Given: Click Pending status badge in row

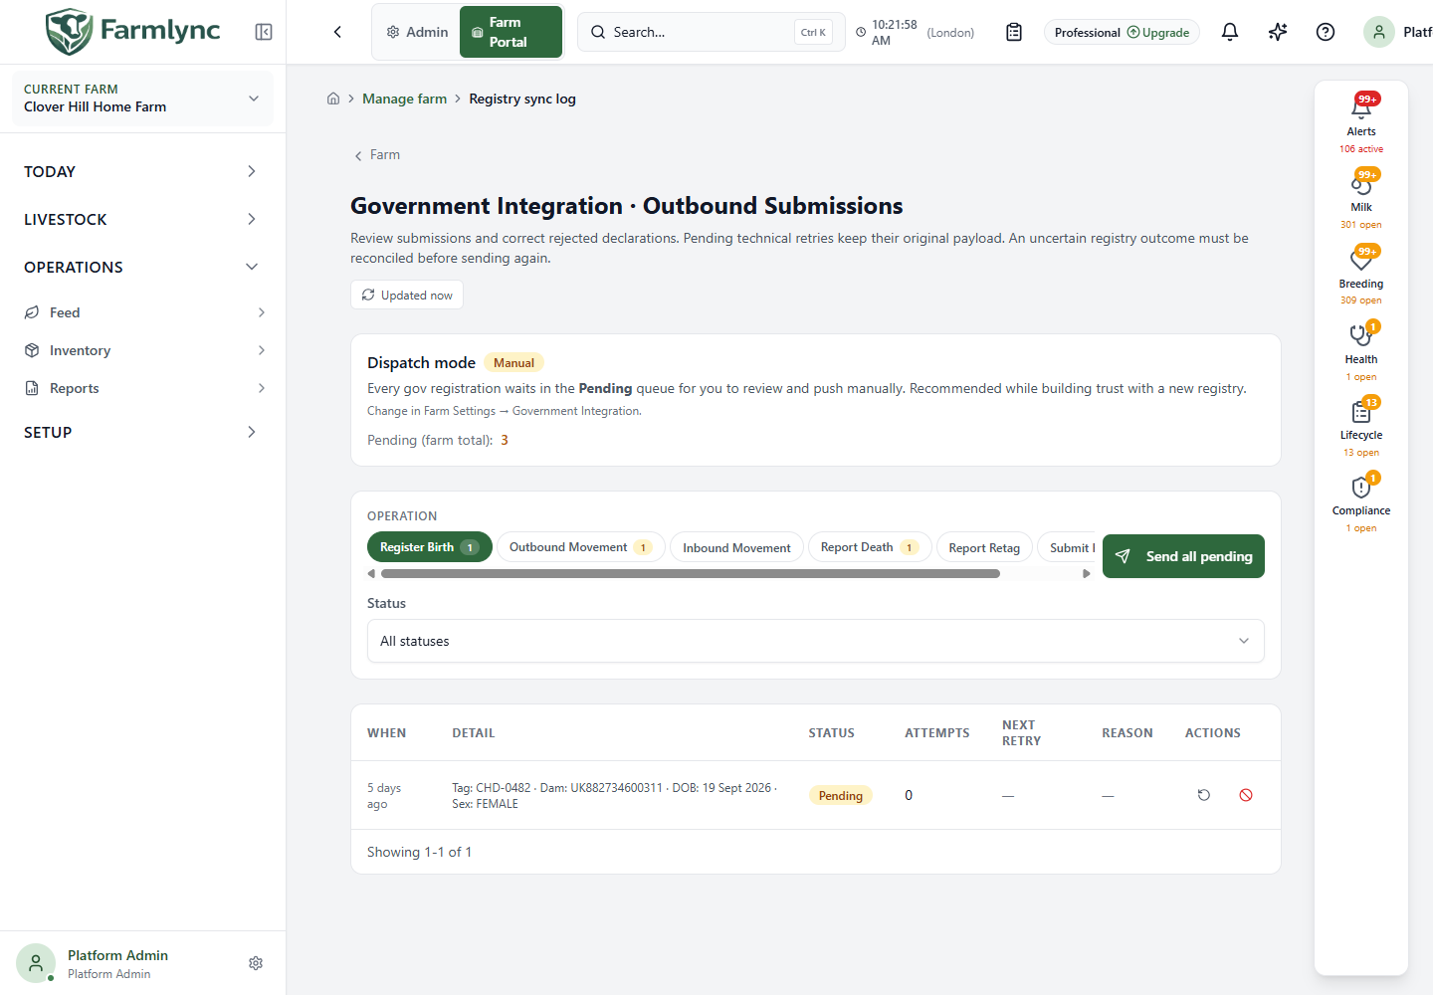Looking at the screenshot, I should tap(841, 795).
